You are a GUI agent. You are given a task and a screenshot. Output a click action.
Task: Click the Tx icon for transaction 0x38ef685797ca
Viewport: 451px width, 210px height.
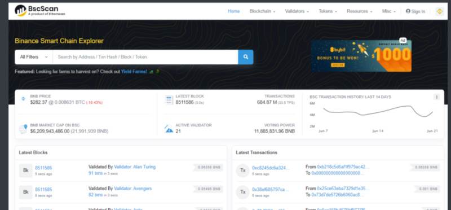click(x=243, y=192)
